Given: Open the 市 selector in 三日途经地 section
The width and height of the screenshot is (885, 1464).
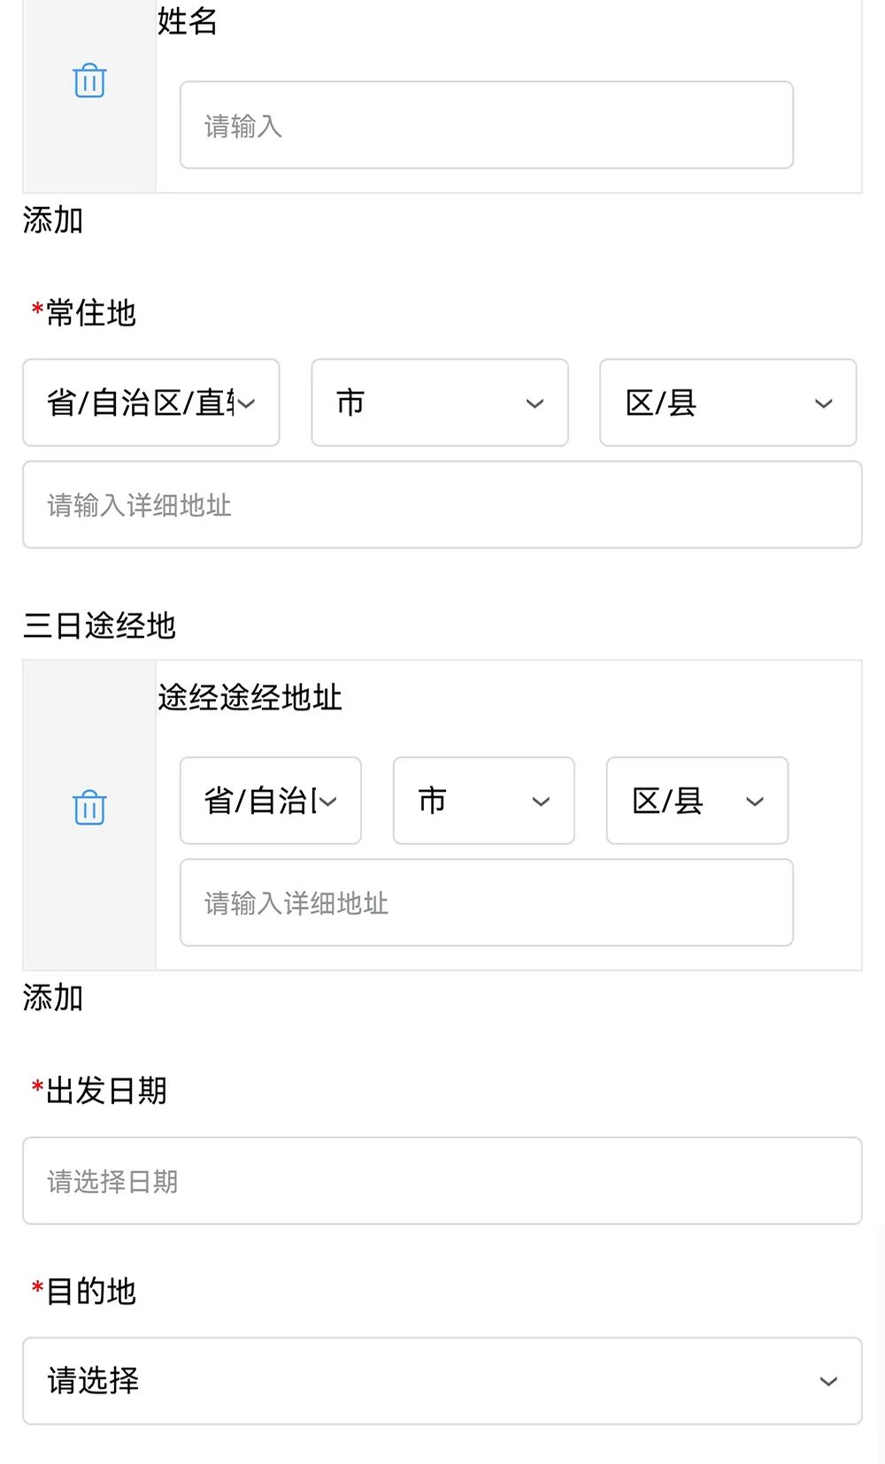Looking at the screenshot, I should tap(483, 801).
